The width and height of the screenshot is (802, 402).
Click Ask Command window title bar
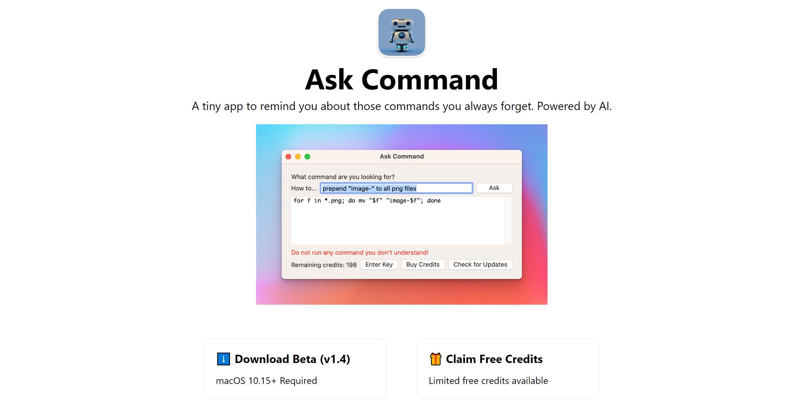401,156
